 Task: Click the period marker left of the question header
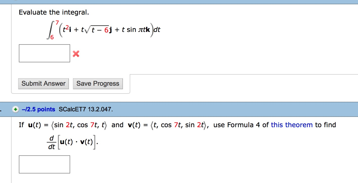[x=1, y=109]
